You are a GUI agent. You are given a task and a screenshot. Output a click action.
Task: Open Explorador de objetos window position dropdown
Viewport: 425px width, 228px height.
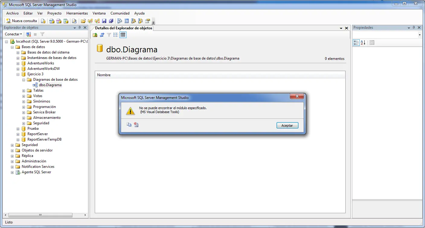(x=75, y=28)
